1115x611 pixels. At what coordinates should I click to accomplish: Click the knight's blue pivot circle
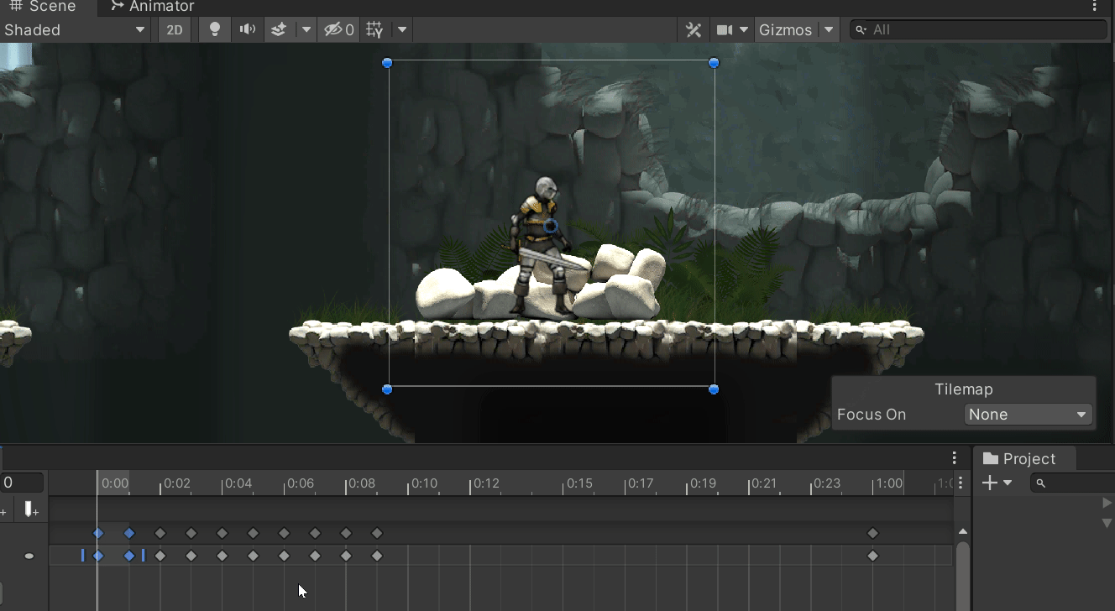(x=551, y=226)
